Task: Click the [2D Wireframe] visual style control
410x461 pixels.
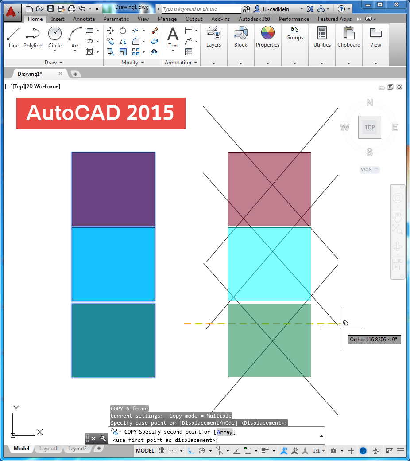Action: (43, 86)
